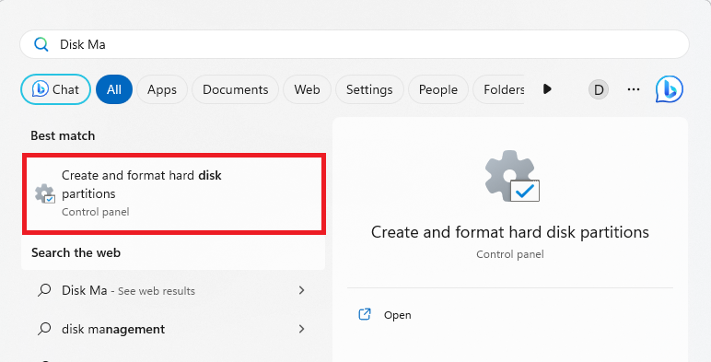Switch to the Folders filter tab
Viewport: 711px width, 362px height.
point(499,89)
